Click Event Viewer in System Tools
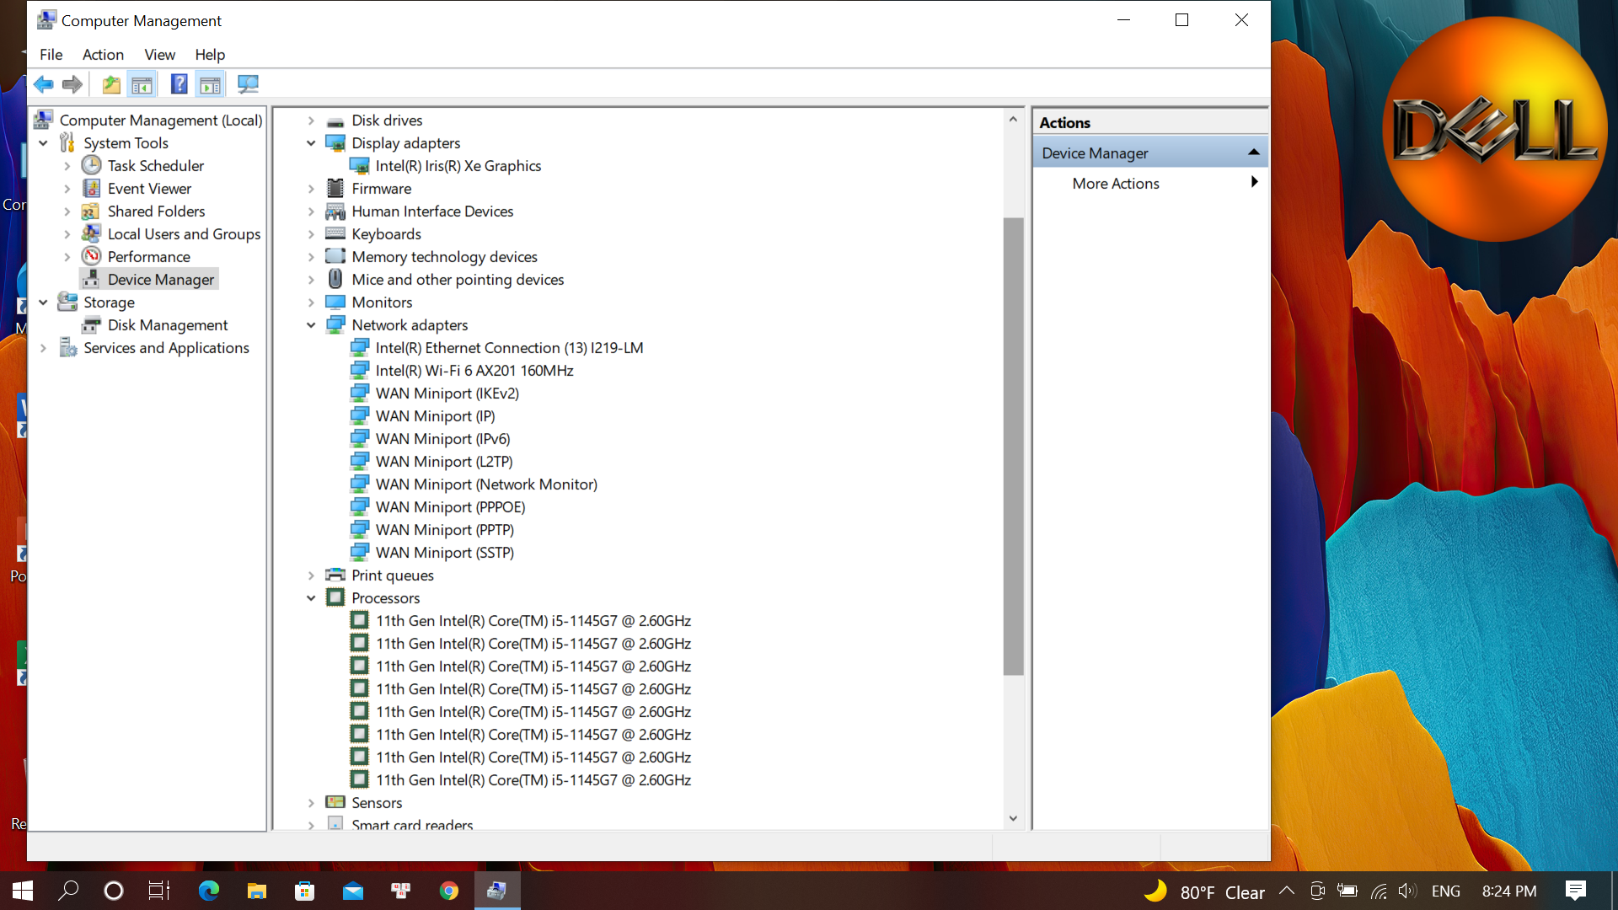Image resolution: width=1618 pixels, height=910 pixels. (149, 189)
